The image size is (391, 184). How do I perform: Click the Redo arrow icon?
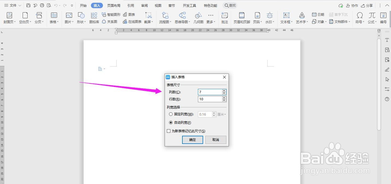click(65, 5)
